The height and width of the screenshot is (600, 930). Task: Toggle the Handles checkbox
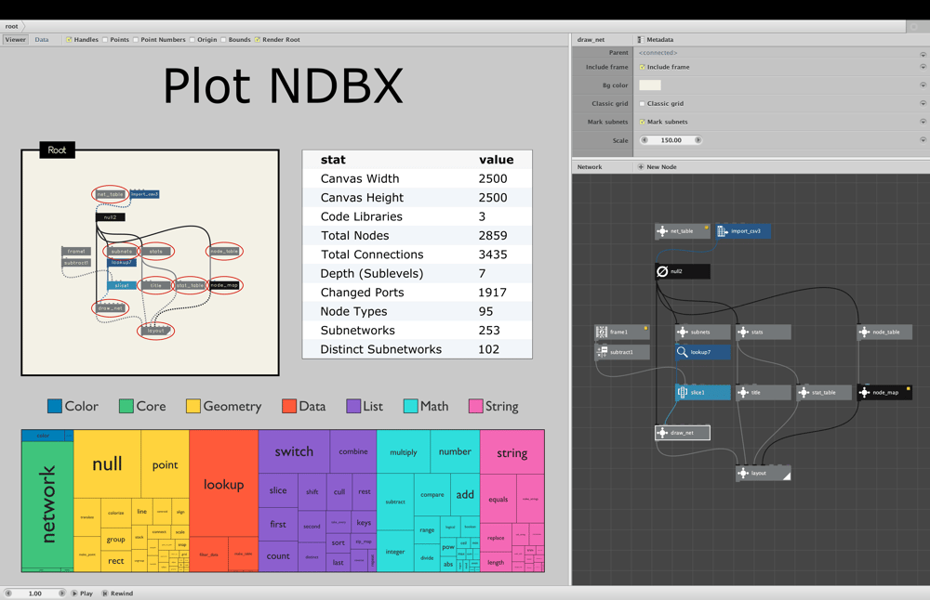(x=70, y=40)
